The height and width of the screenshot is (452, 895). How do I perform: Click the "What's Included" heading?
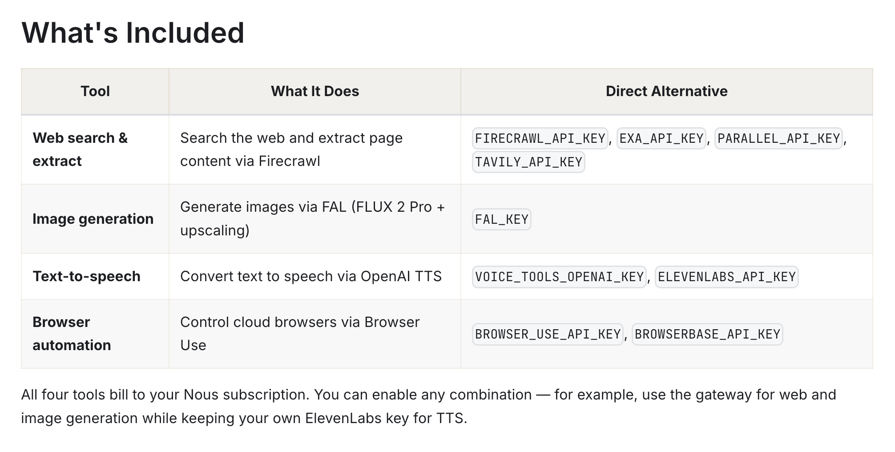pyautogui.click(x=133, y=33)
